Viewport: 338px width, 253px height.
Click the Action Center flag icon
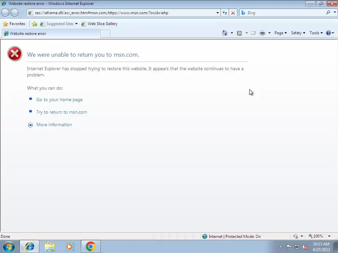[x=288, y=247]
